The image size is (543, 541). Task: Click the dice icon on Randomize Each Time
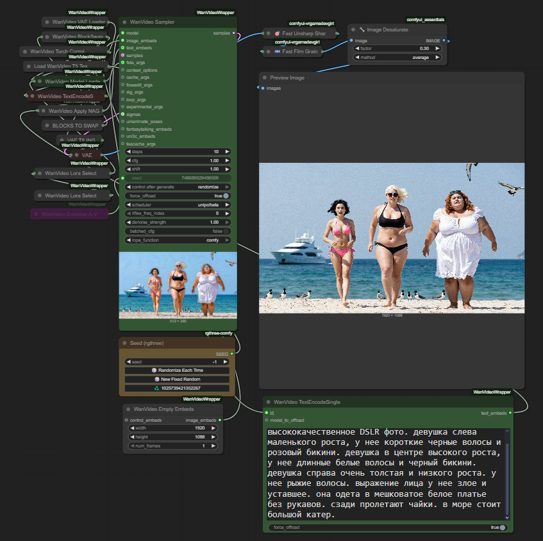click(154, 370)
